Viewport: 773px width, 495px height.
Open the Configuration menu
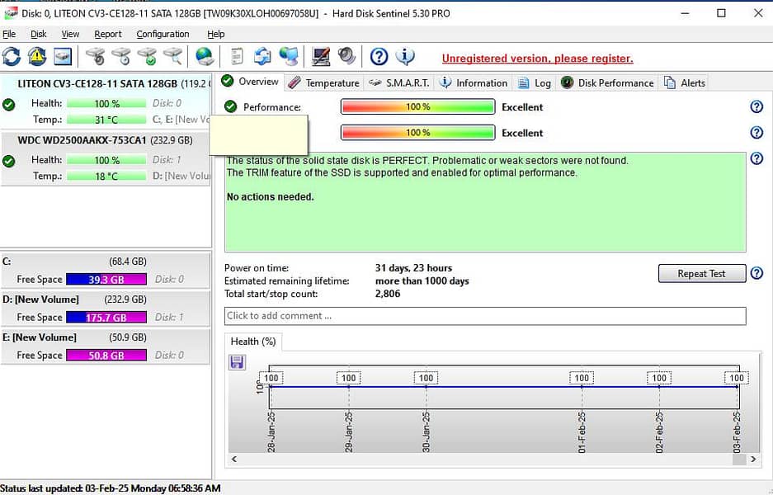[163, 34]
